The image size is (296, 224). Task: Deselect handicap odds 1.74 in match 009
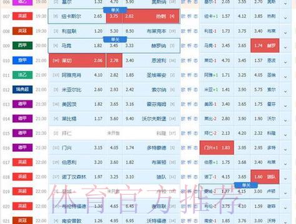point(265,45)
